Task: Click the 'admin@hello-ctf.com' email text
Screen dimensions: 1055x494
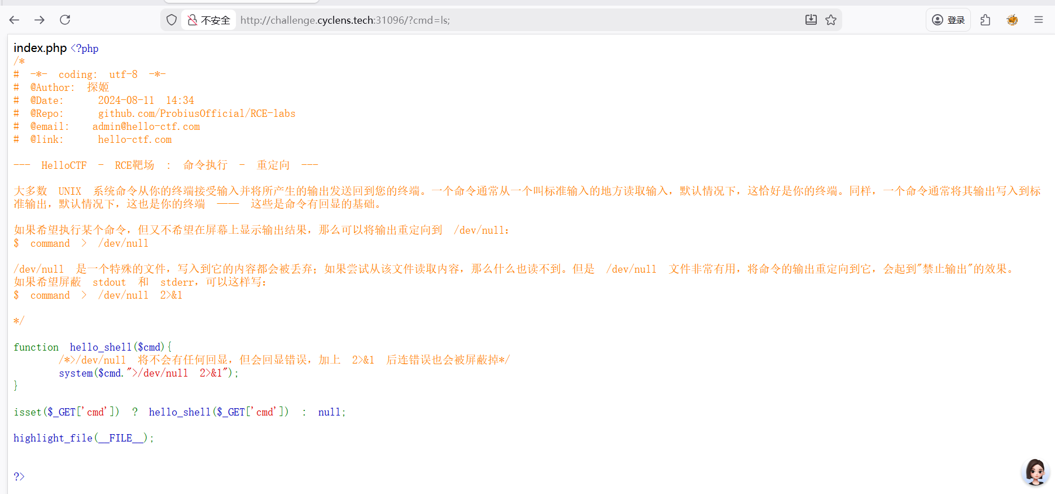Action: click(146, 126)
